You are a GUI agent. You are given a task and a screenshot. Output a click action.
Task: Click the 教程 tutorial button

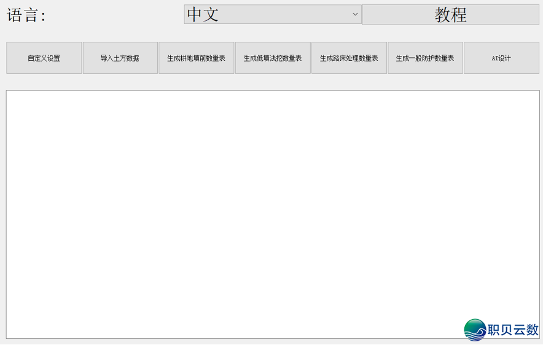450,15
